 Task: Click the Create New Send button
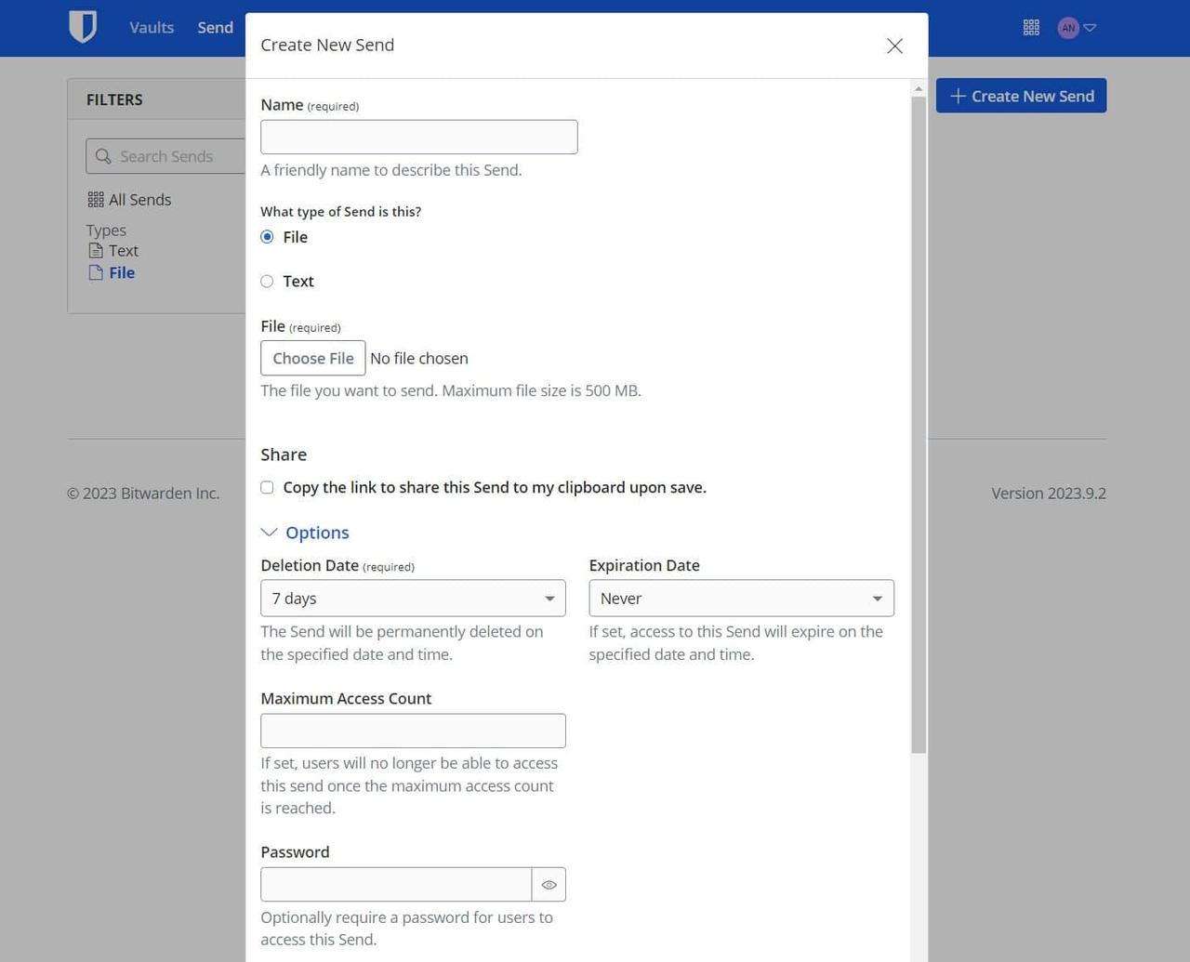(x=1021, y=96)
